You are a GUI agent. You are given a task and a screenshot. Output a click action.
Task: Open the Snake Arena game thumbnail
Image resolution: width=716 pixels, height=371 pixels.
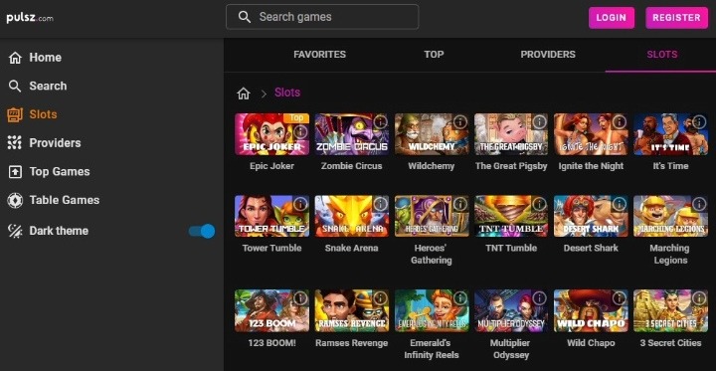tap(352, 216)
